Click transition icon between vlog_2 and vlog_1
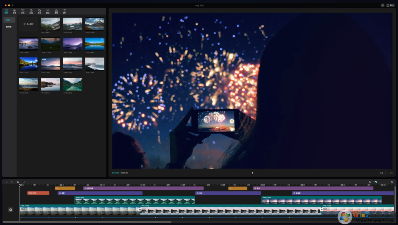The image size is (398, 225). (x=140, y=210)
